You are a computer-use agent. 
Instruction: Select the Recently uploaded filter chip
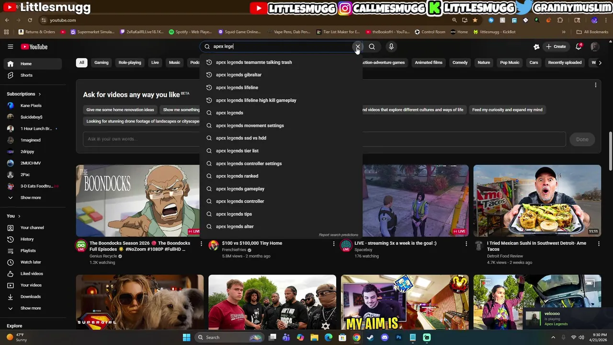tap(565, 62)
